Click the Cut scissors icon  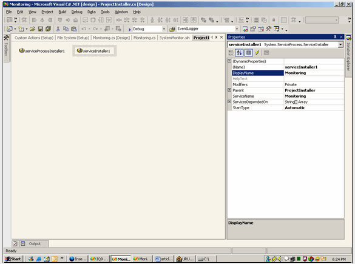pyautogui.click(x=58, y=29)
